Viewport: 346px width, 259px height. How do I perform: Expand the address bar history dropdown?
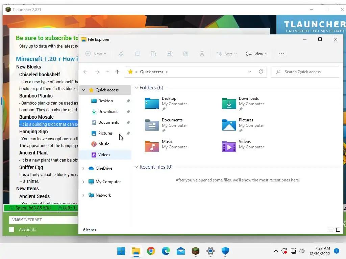pyautogui.click(x=250, y=71)
